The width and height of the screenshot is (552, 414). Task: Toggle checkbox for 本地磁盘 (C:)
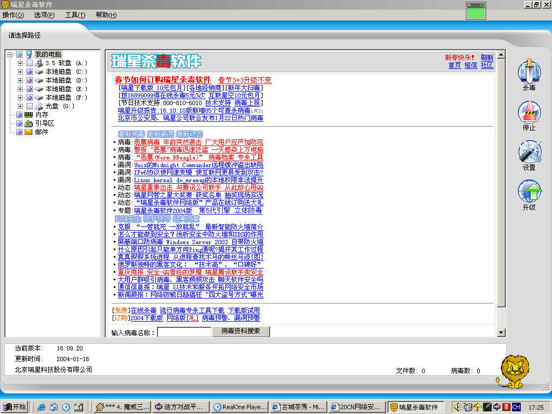click(x=30, y=72)
